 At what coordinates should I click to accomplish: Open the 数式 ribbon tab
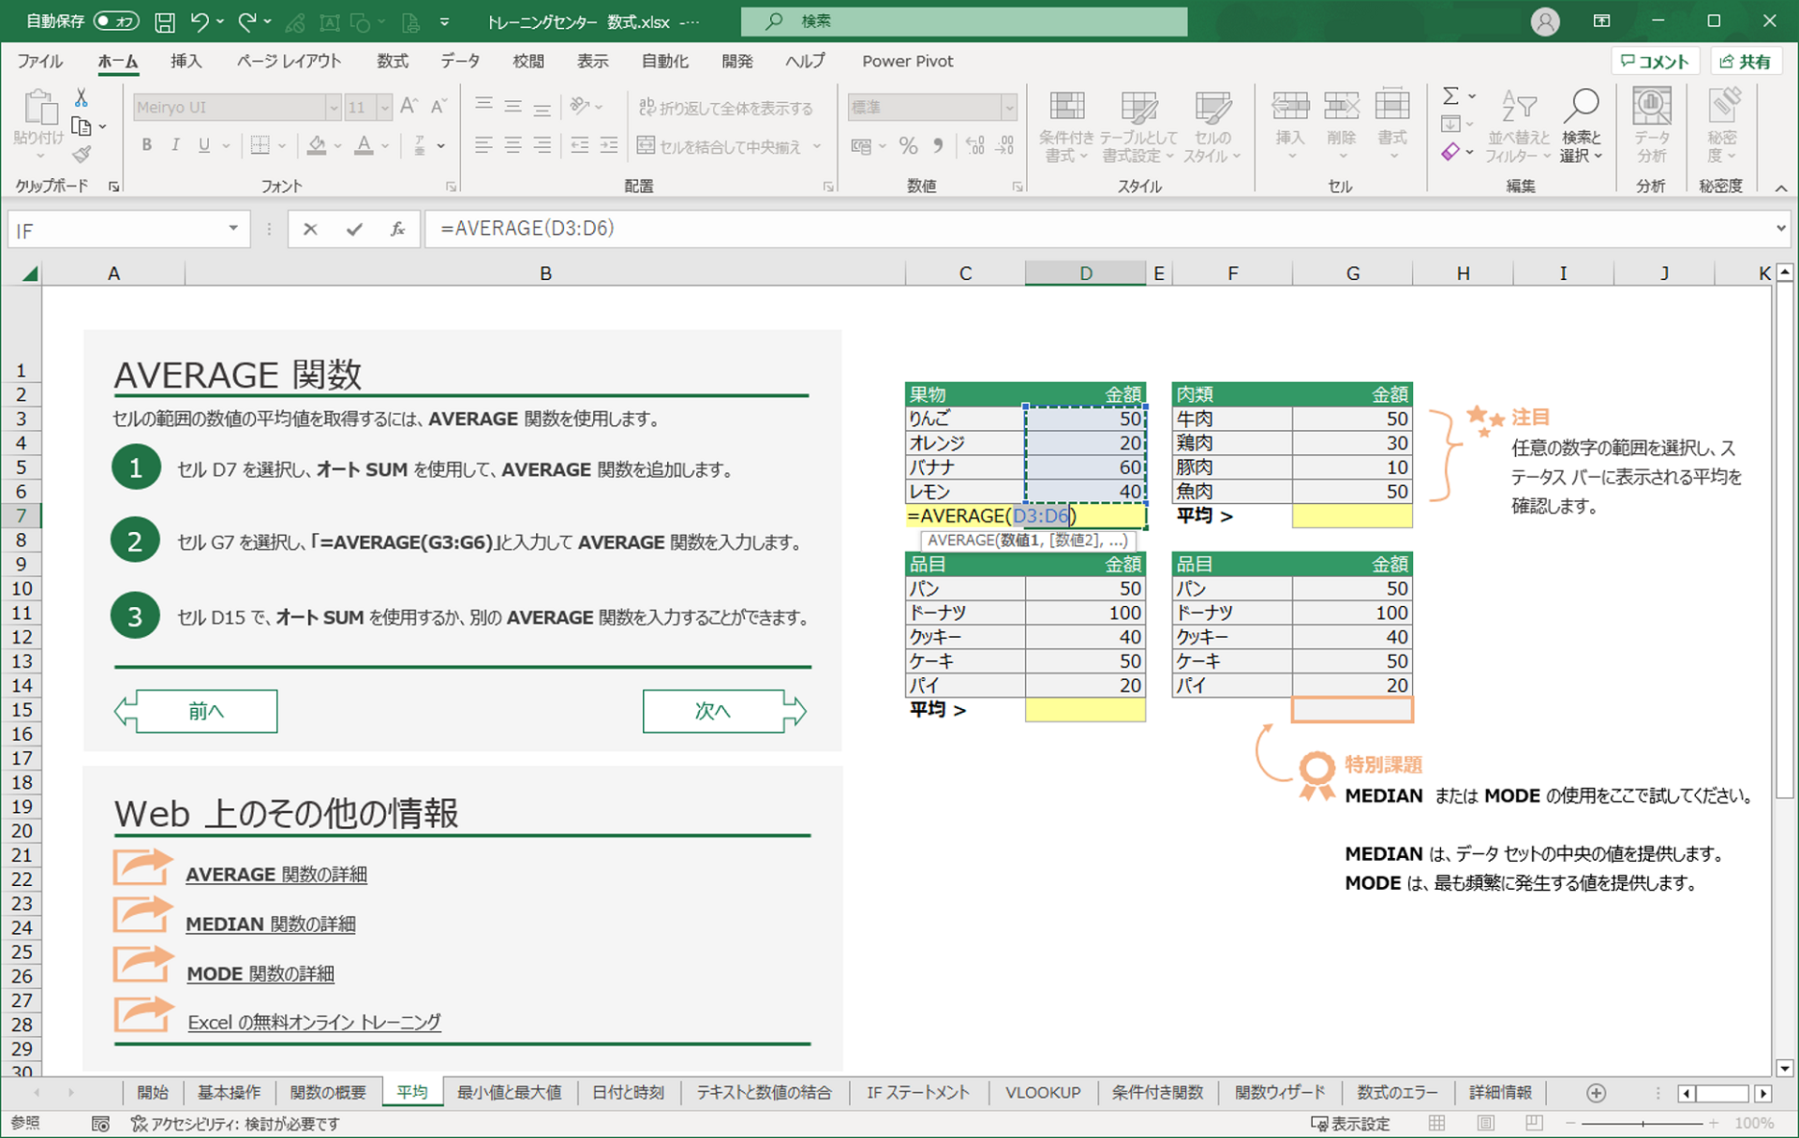393,62
